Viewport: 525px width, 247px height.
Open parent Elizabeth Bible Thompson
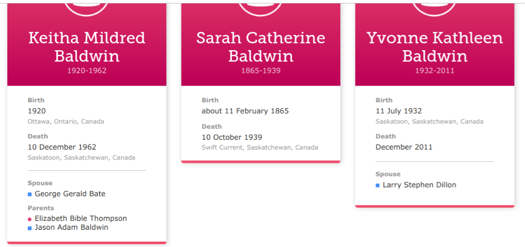[81, 218]
